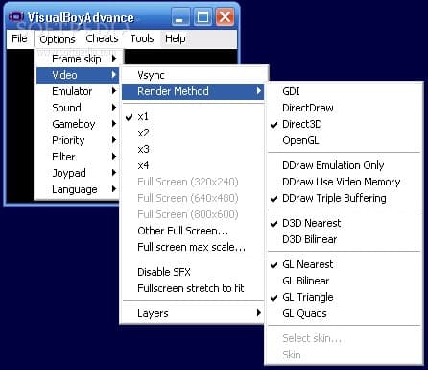This screenshot has width=428, height=370.
Task: Select x4 video scale
Action: [x=193, y=165]
